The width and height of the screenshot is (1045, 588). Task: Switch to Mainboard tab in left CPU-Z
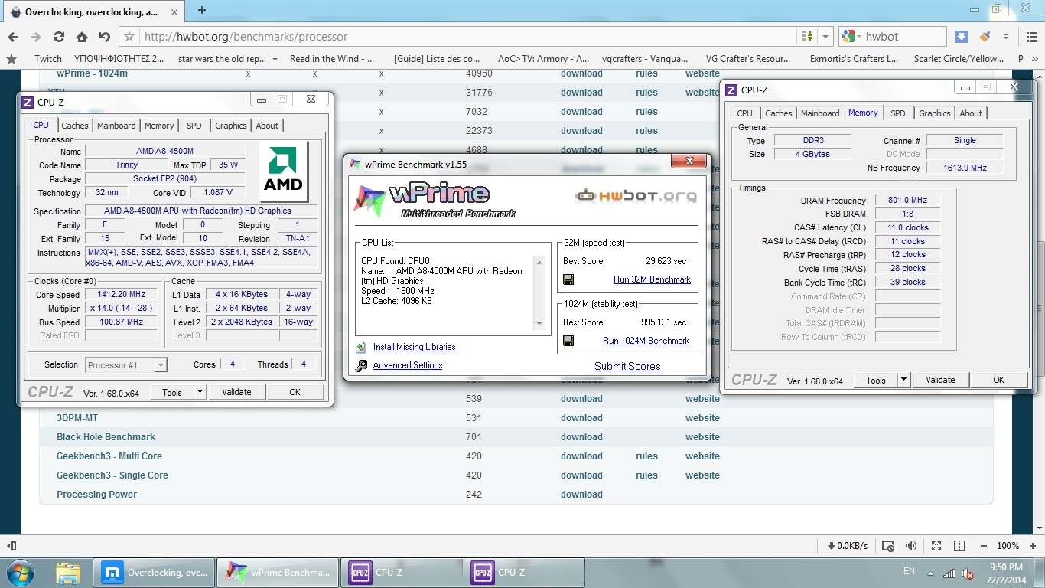(116, 126)
